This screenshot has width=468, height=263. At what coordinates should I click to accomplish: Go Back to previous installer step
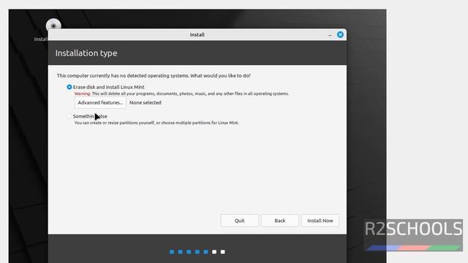point(279,221)
